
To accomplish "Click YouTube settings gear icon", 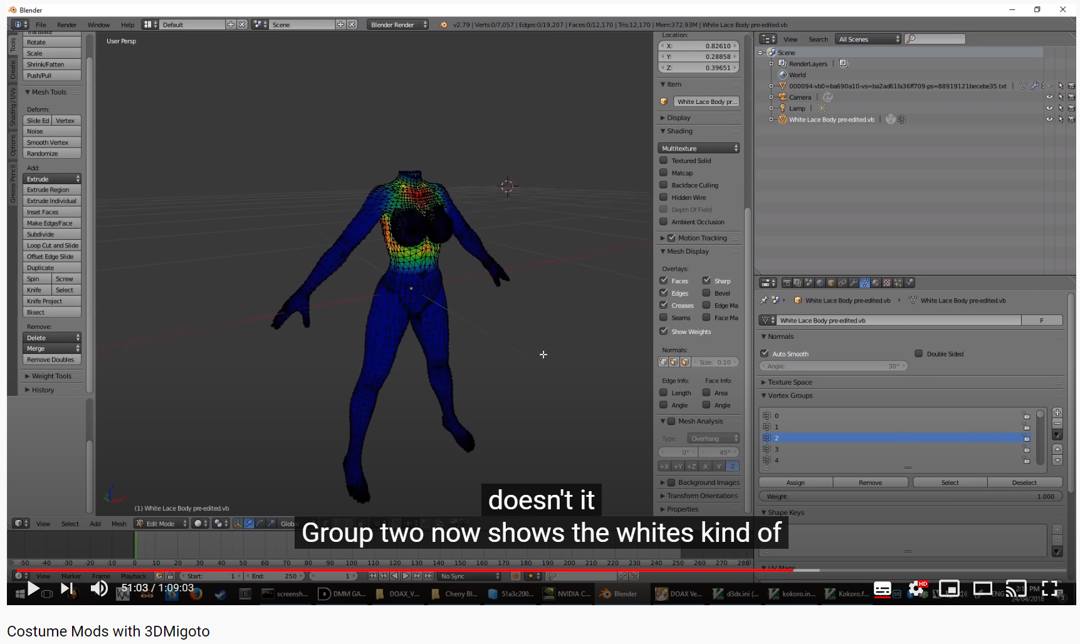I will (916, 589).
